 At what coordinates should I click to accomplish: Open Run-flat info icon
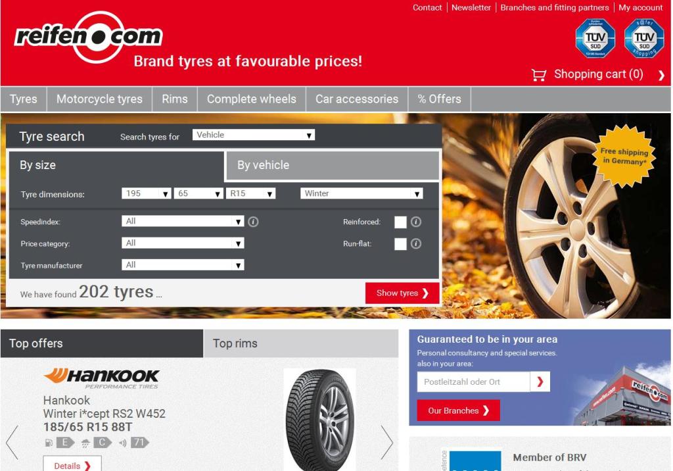[416, 243]
